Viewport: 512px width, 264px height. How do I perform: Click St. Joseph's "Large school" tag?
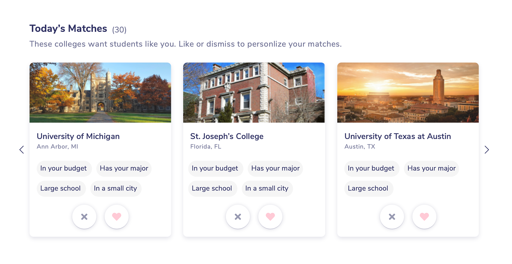[212, 188]
